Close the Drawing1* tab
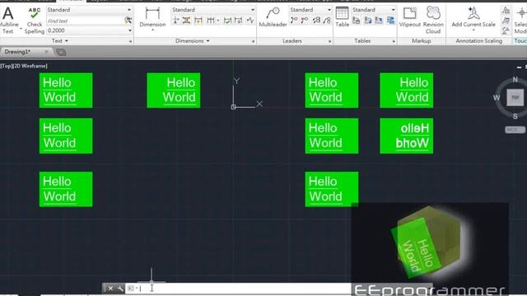527x296 pixels. tap(46, 52)
